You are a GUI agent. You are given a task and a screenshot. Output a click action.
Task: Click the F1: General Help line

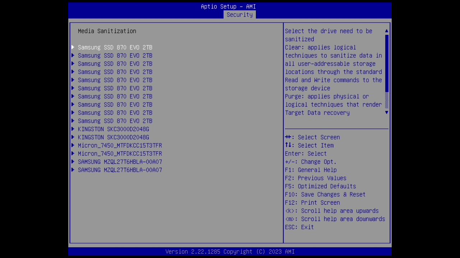click(311, 170)
